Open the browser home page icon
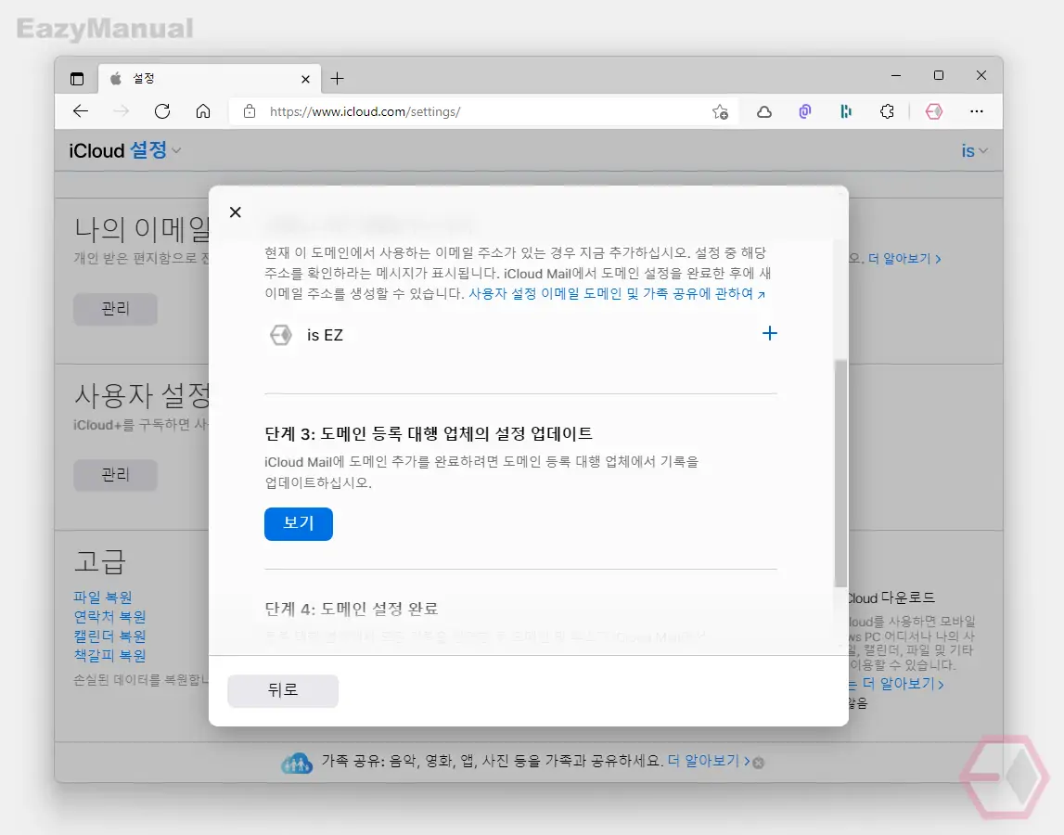Image resolution: width=1064 pixels, height=835 pixels. point(203,111)
